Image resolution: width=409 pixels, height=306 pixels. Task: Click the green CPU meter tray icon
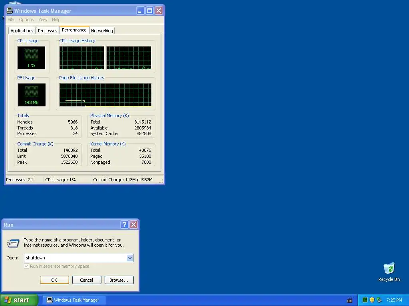[x=365, y=300]
